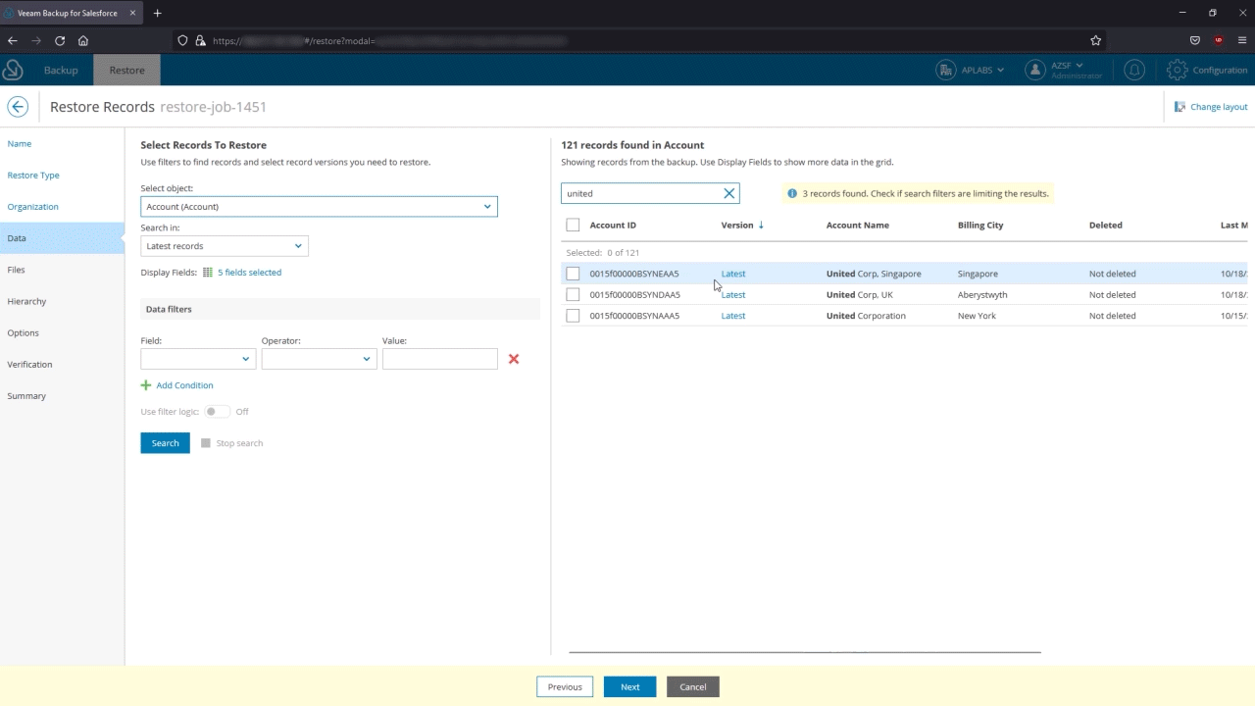
Task: Click the info icon in records found notice
Action: coord(792,194)
